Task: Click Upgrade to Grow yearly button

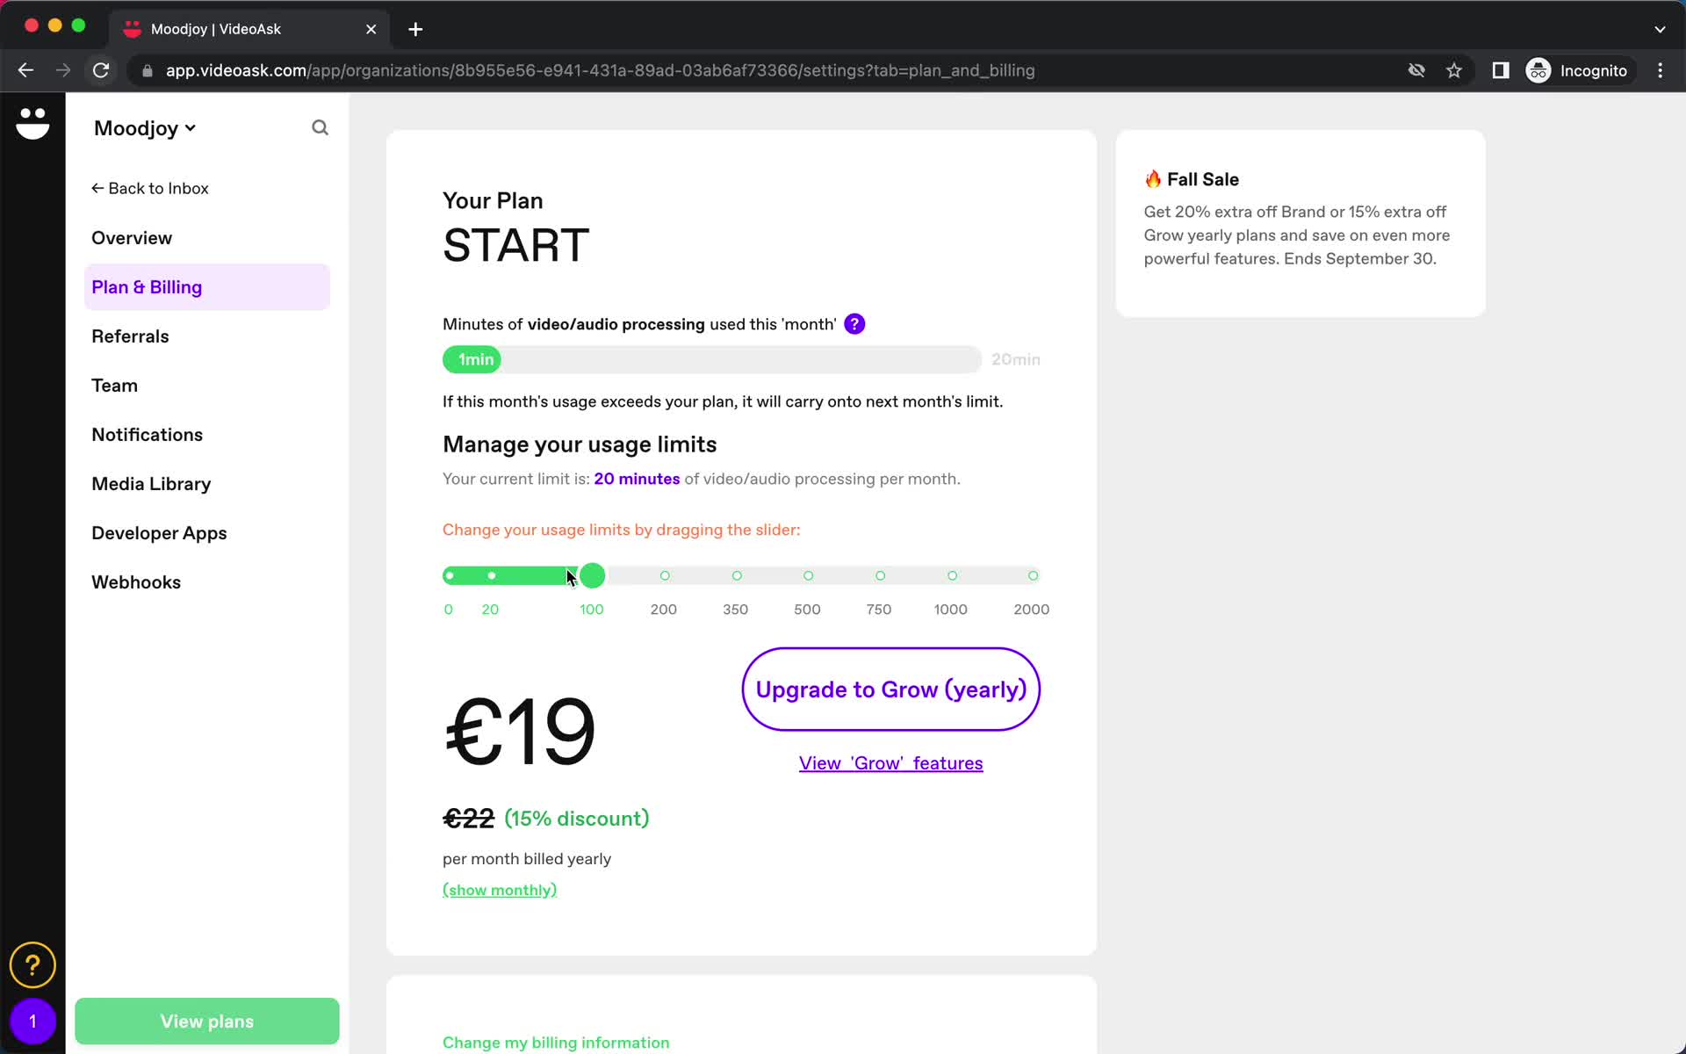Action: (x=891, y=689)
